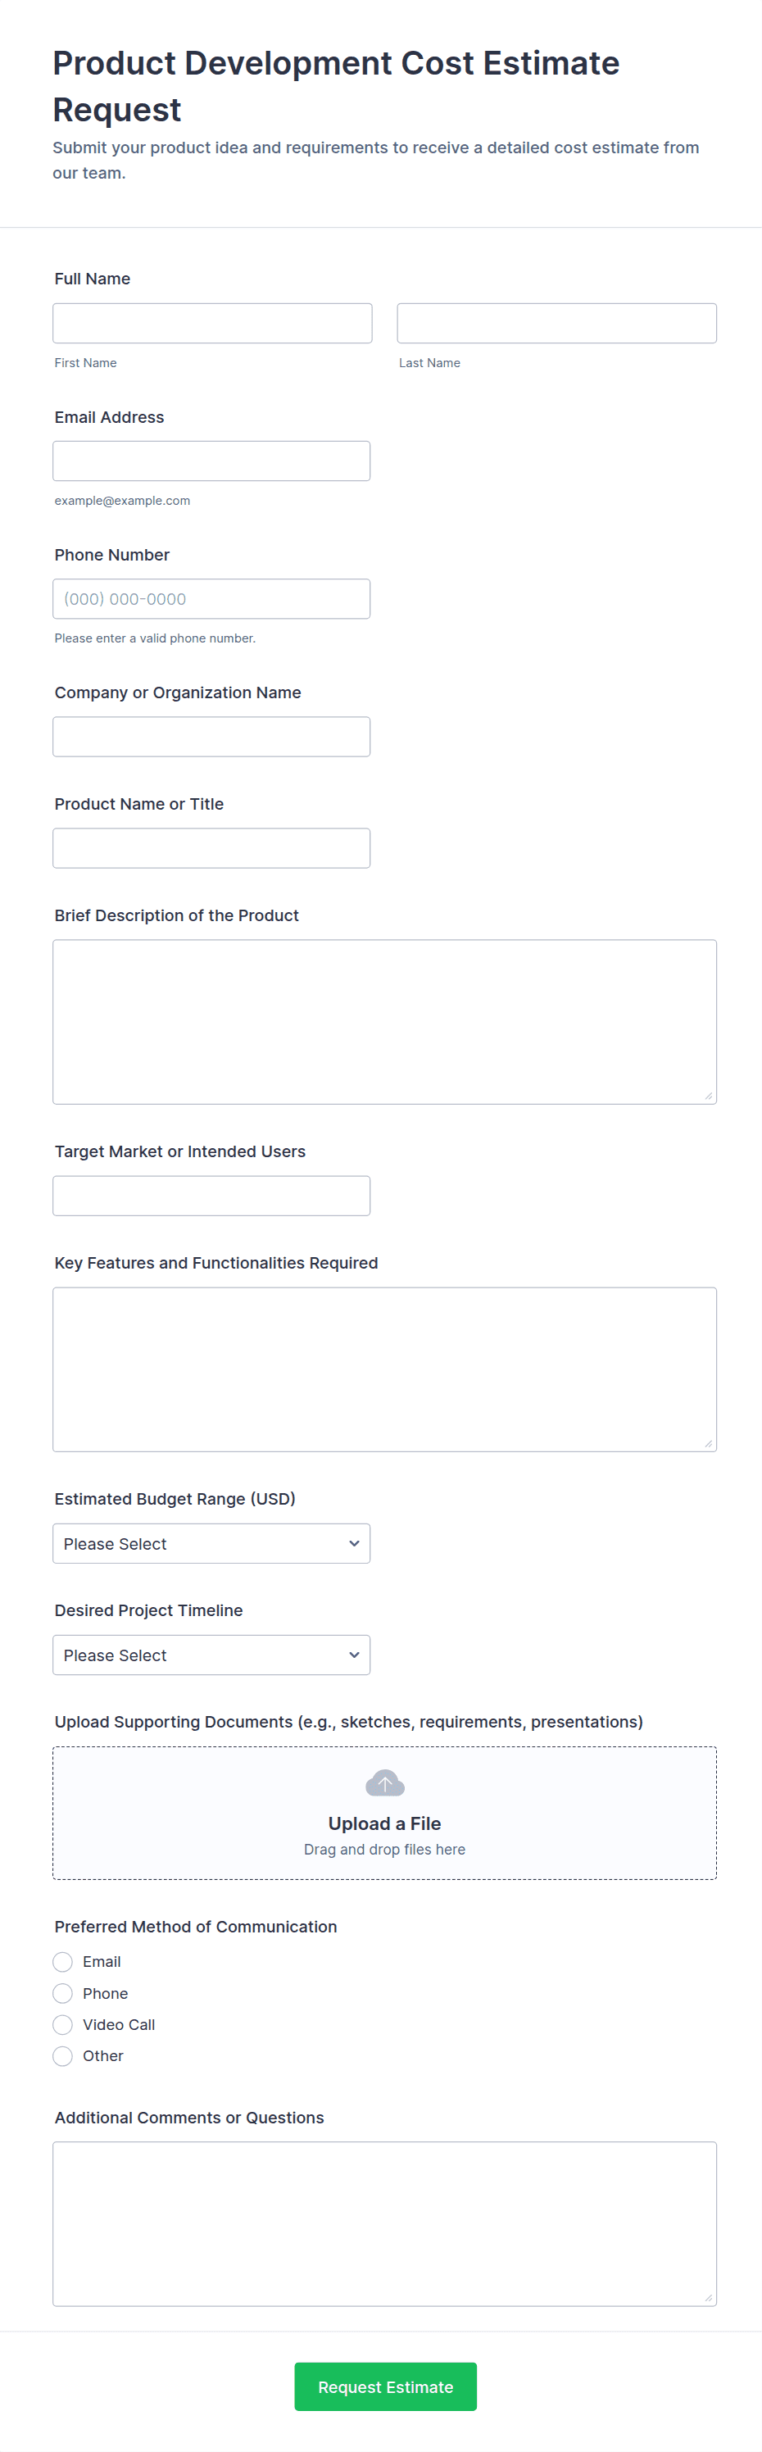Click the Upload a File area
The width and height of the screenshot is (762, 2452).
(x=384, y=1823)
